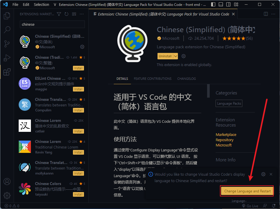Open the gear next to Uninstall button
This screenshot has width=280, height=209.
183,56
